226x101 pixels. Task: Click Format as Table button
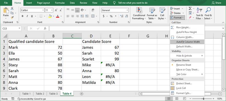point(152,13)
